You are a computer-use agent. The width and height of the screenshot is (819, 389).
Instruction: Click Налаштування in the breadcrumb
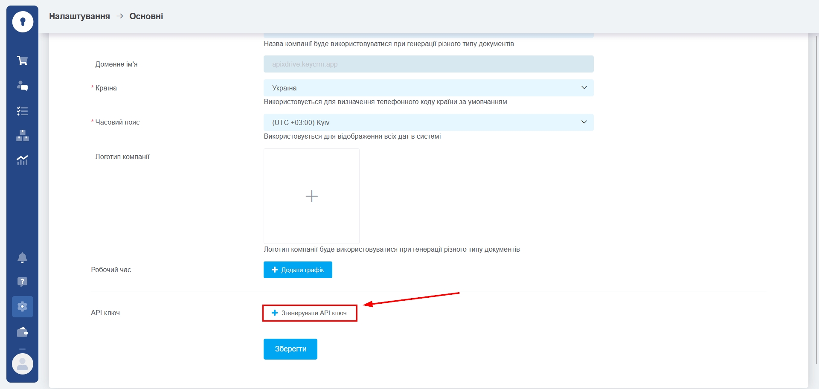point(79,16)
